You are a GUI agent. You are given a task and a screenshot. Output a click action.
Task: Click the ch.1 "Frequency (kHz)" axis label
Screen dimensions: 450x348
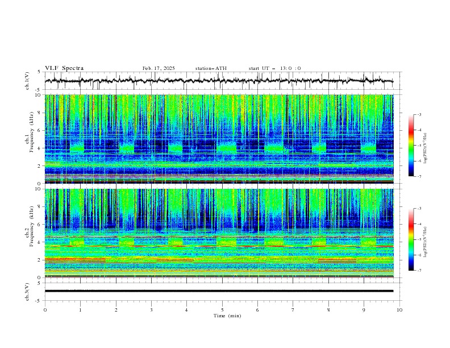(32, 132)
